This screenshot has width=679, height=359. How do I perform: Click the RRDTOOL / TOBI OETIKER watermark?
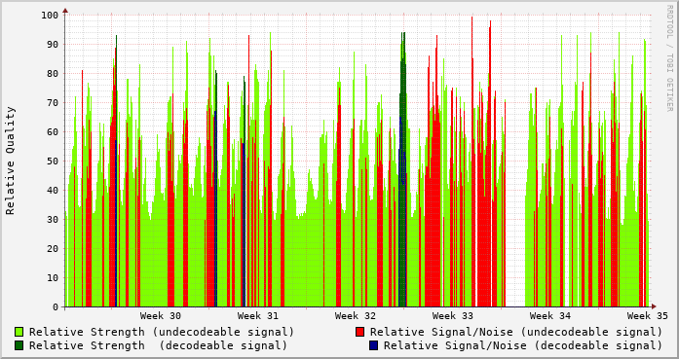coord(670,58)
